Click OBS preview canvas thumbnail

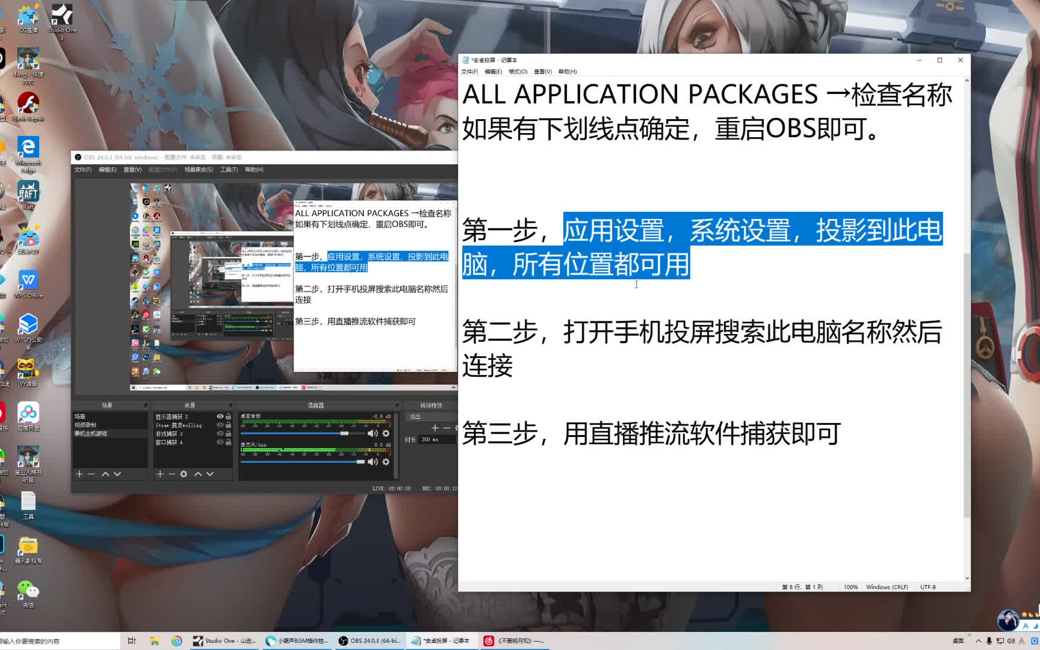point(294,287)
